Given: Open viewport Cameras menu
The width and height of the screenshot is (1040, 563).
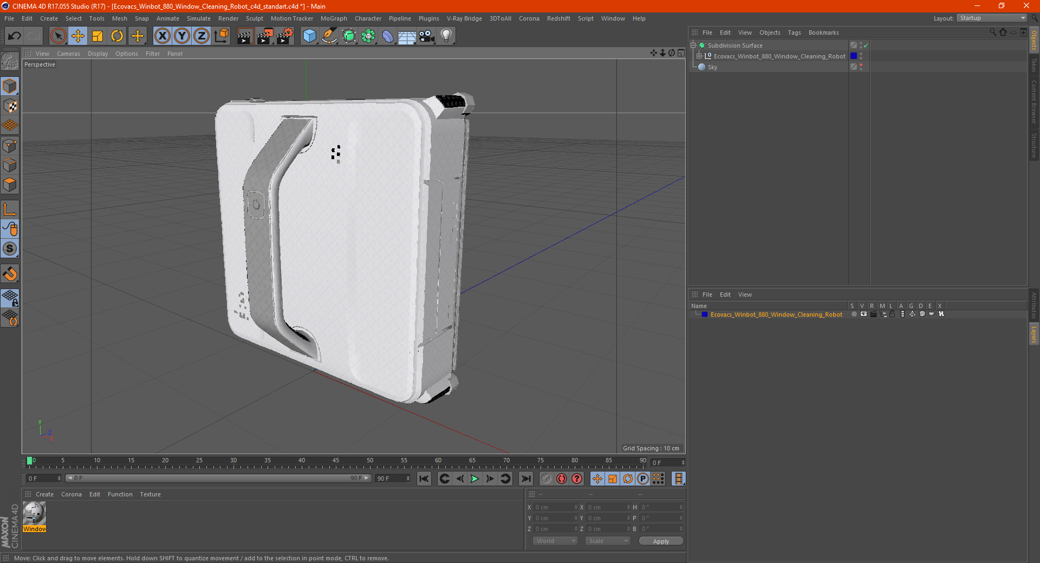Looking at the screenshot, I should pos(68,54).
